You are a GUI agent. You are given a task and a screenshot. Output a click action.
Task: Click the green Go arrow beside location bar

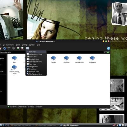pos(108,52)
